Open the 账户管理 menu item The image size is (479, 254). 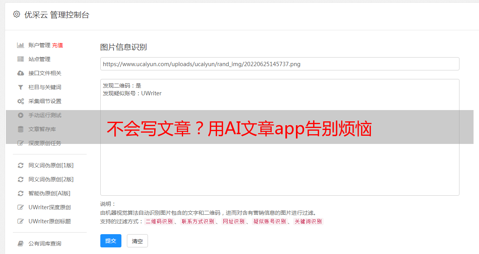coord(39,45)
